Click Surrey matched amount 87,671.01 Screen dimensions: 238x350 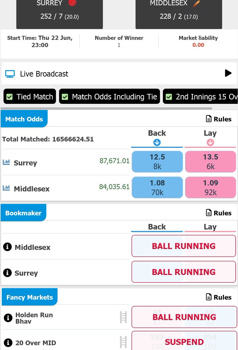pos(114,161)
